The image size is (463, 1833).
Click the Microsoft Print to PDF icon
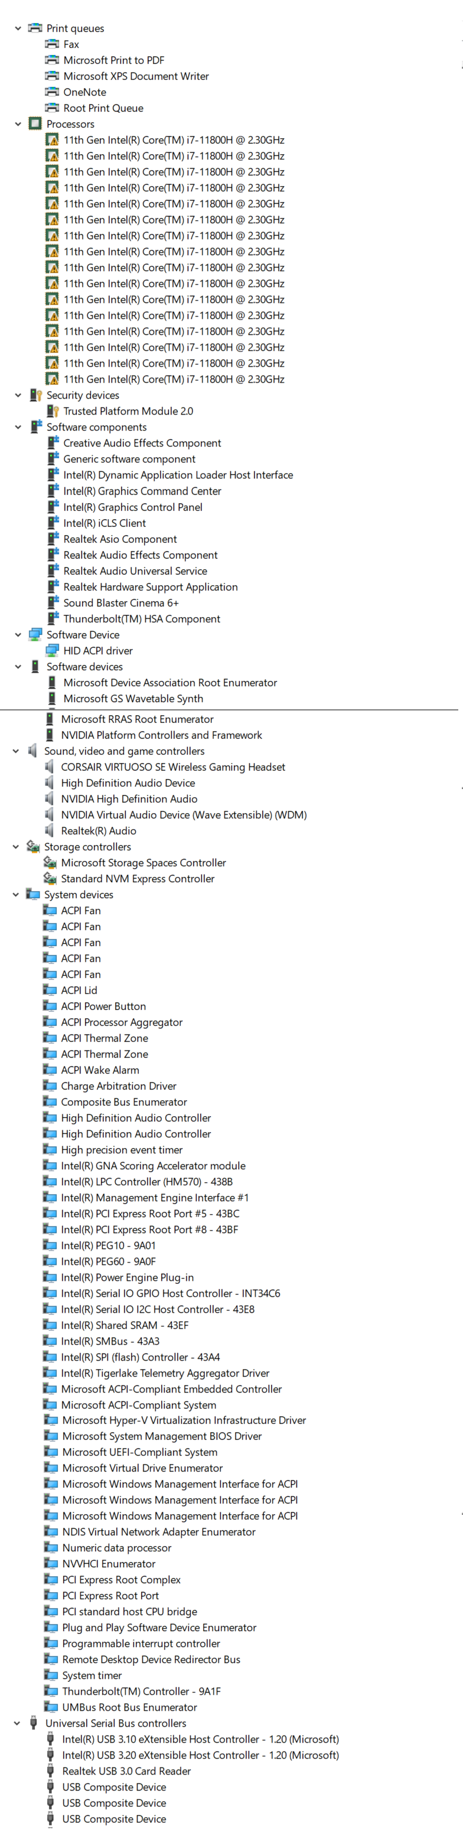52,60
